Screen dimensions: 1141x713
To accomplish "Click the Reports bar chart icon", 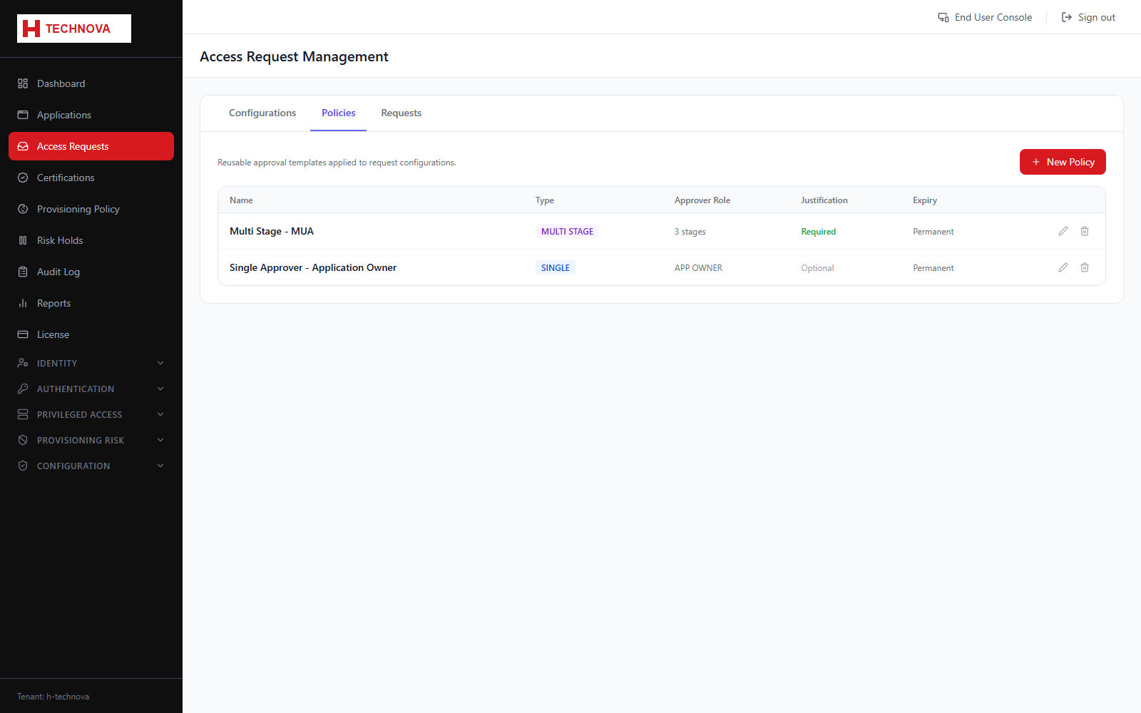I will [23, 303].
